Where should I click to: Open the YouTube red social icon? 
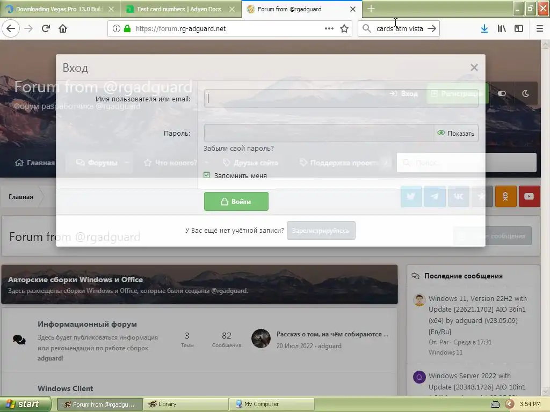[529, 196]
